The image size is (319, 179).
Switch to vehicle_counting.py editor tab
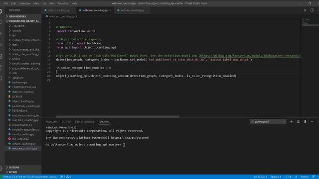click(133, 10)
